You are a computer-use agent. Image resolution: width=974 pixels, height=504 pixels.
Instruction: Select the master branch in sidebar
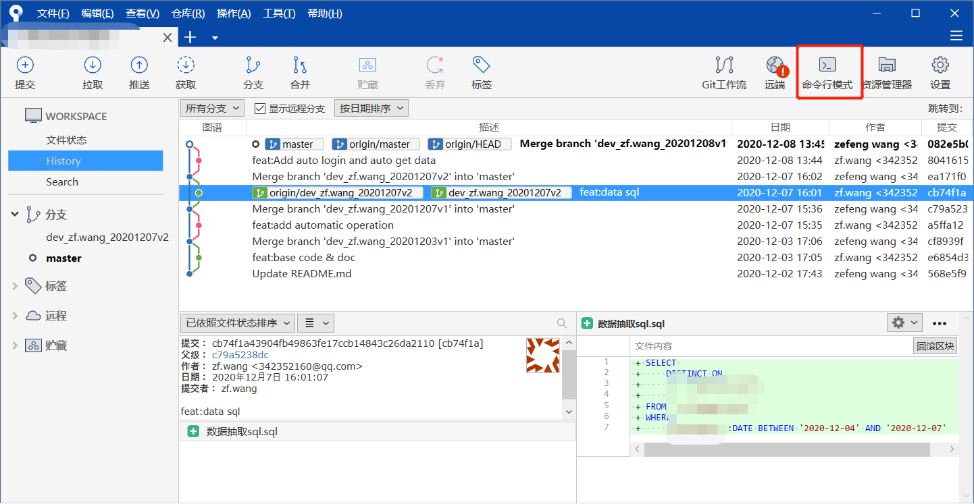63,258
